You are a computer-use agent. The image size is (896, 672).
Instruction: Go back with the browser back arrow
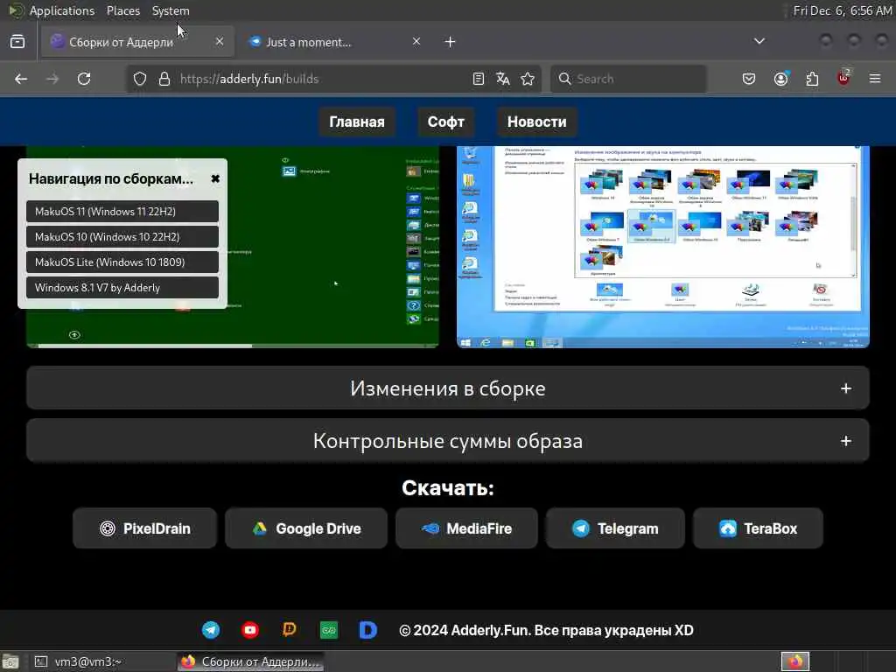tap(21, 79)
